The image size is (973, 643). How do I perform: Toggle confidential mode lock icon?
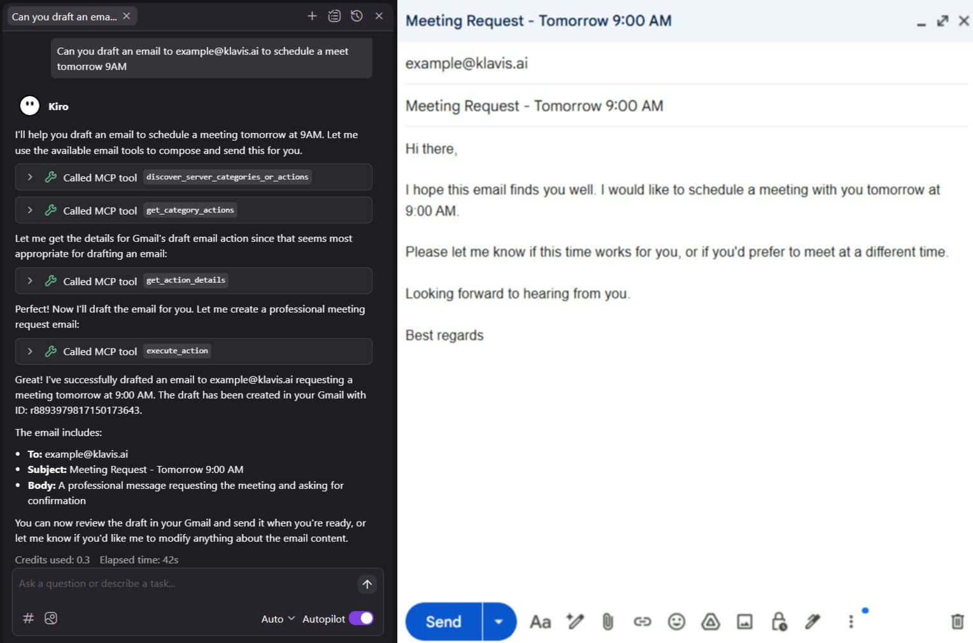coord(779,621)
